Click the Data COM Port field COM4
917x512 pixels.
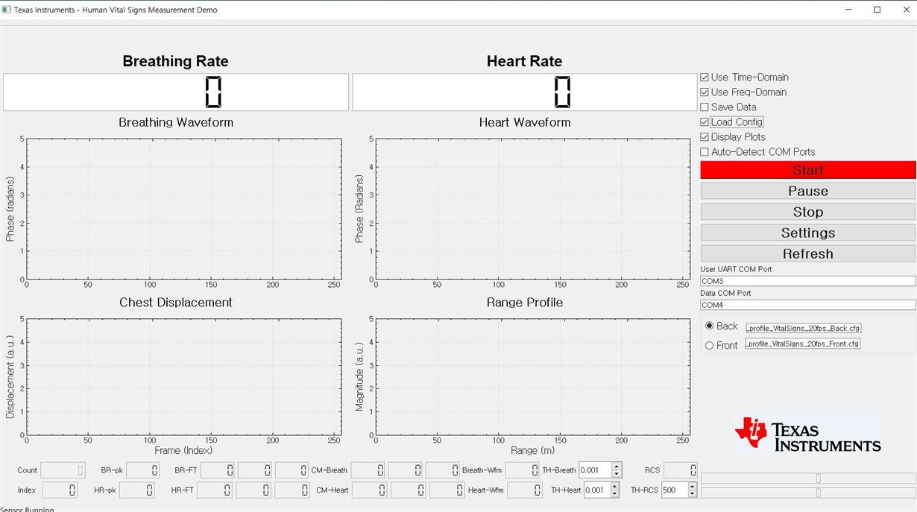pos(808,305)
